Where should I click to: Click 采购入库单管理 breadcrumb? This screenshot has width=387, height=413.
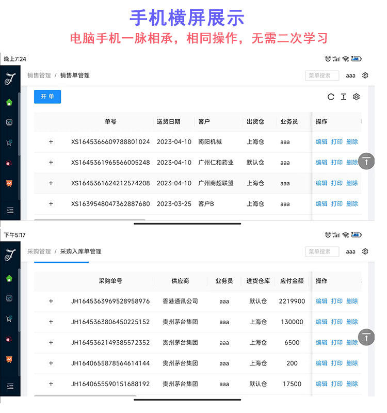tap(81, 251)
